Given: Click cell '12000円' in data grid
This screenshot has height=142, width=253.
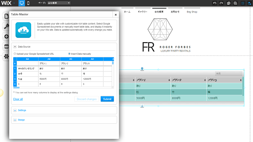Looking at the screenshot, I should point(92,79).
